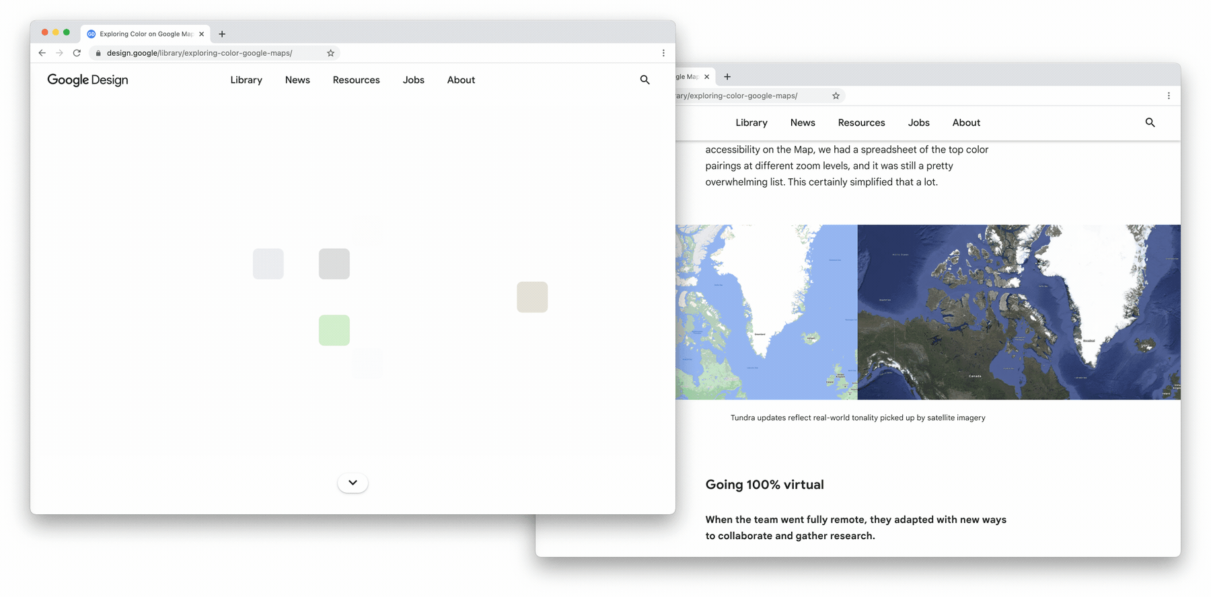
Task: Maximize the front window with green button
Action: pyautogui.click(x=67, y=32)
